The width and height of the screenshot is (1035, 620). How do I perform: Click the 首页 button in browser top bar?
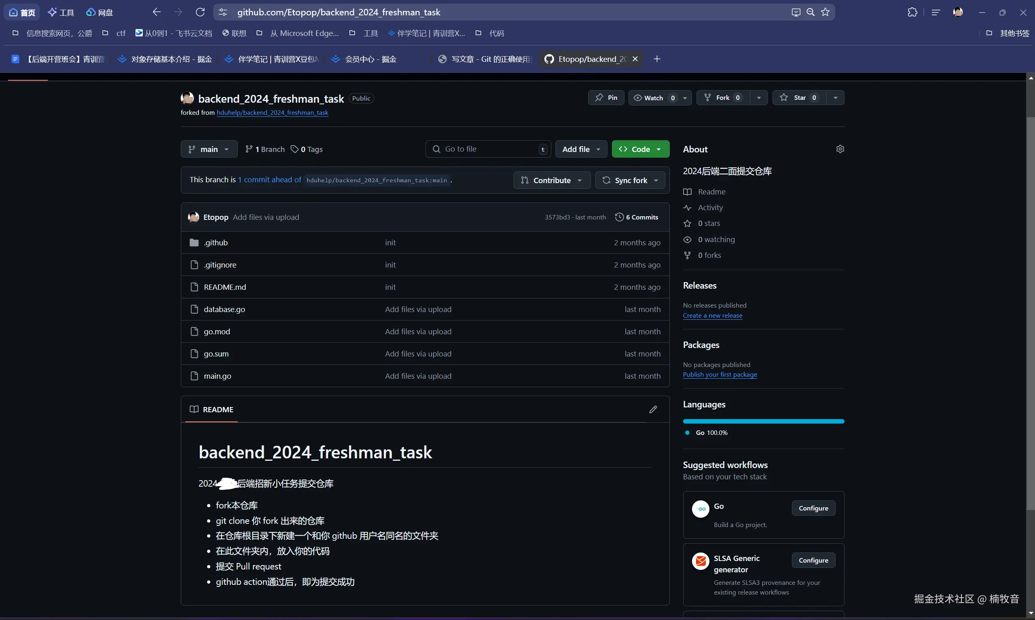(x=22, y=12)
